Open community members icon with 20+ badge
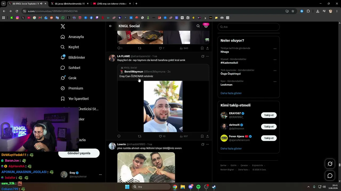 coord(206,26)
